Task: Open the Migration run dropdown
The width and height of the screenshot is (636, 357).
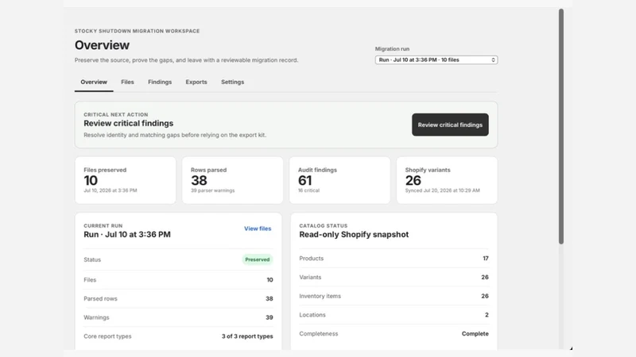Action: pos(436,60)
